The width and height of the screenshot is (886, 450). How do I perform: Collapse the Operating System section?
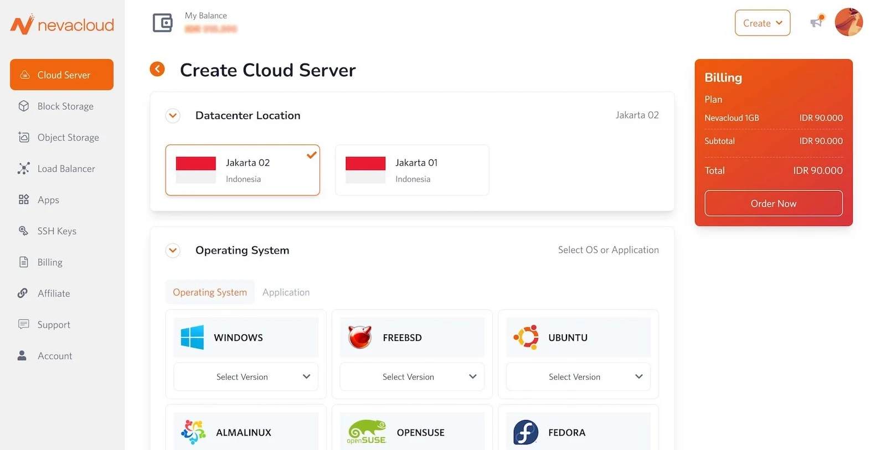pos(173,250)
